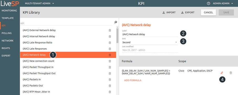
Task: Delete the (AVC) Packets In entry
Action: coord(110,80)
